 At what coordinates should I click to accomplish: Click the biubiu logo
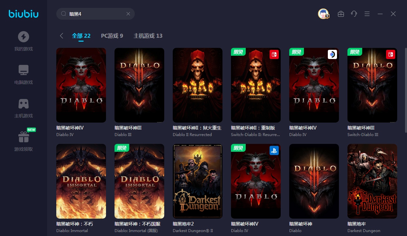(24, 14)
